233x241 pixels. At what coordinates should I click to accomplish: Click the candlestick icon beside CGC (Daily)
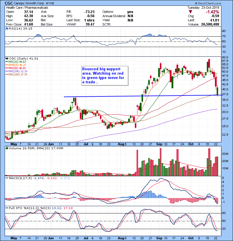[x=7, y=58]
